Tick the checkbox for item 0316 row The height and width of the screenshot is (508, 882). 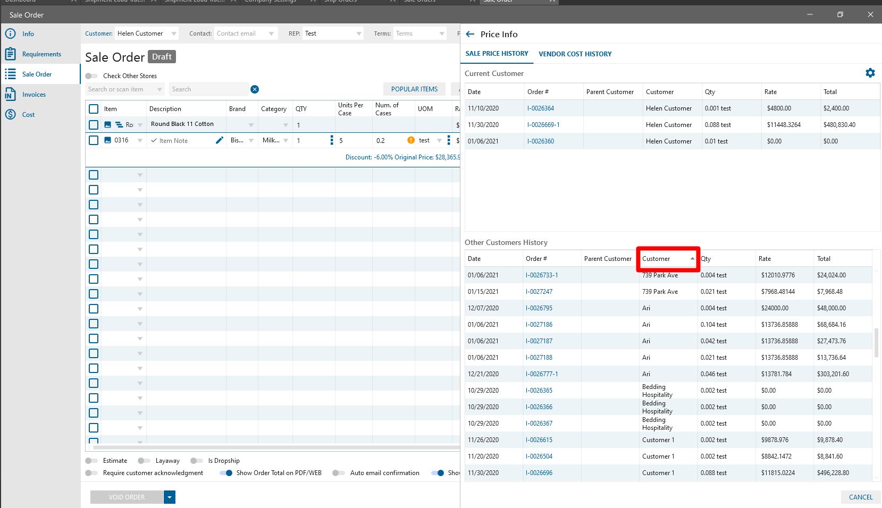(94, 140)
